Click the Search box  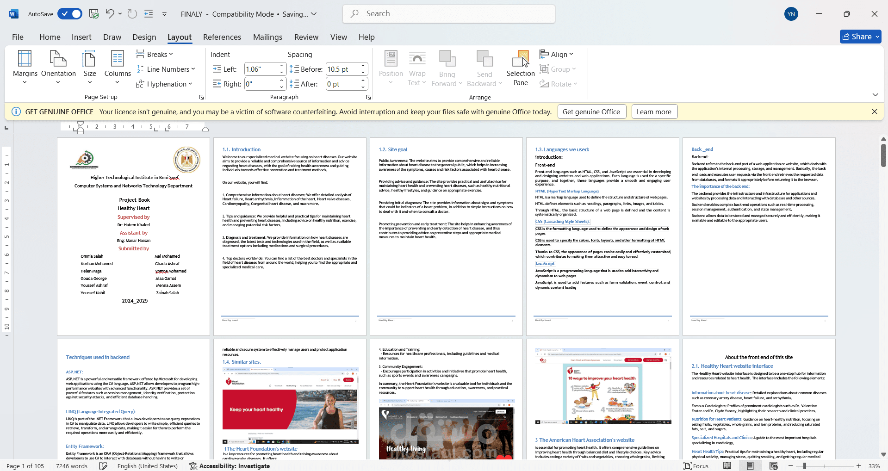(x=449, y=14)
